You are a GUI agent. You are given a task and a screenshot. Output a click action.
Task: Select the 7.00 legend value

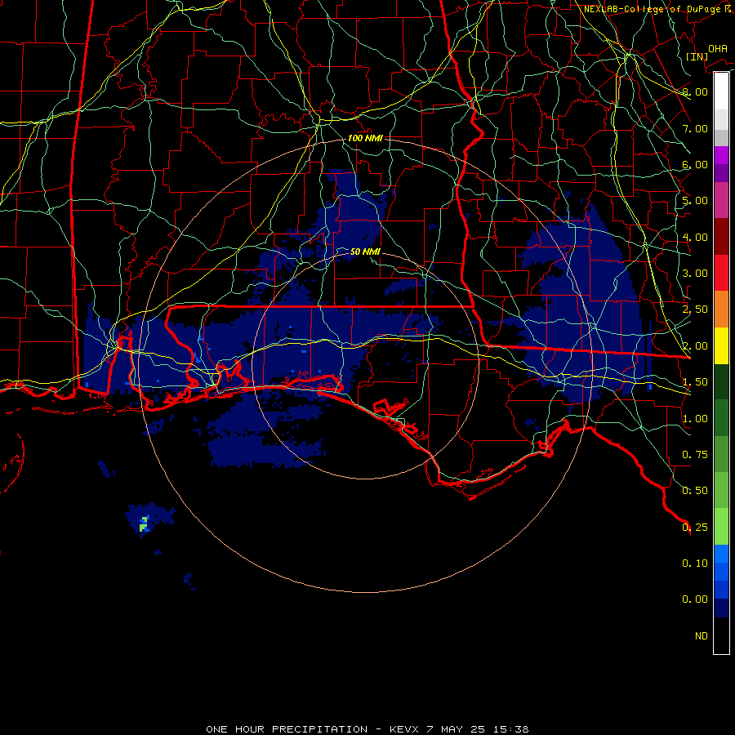[695, 128]
